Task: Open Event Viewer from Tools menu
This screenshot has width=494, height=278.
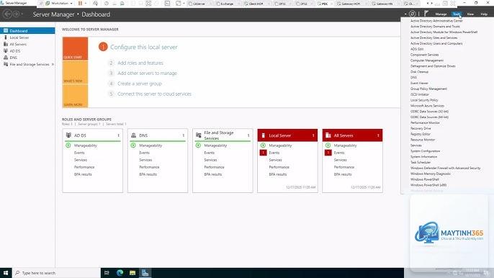Action: pos(419,84)
